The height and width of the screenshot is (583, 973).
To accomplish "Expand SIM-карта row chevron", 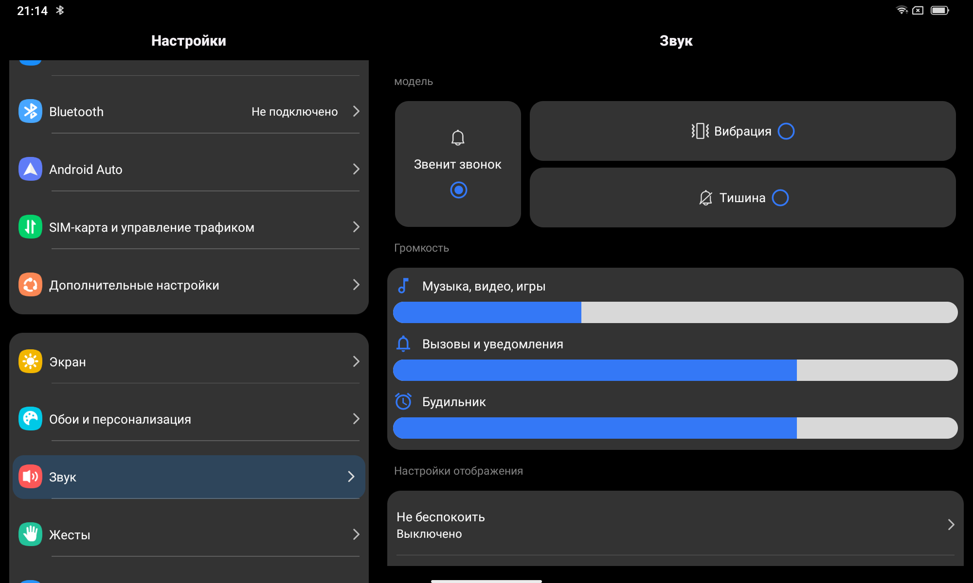I will [x=356, y=227].
